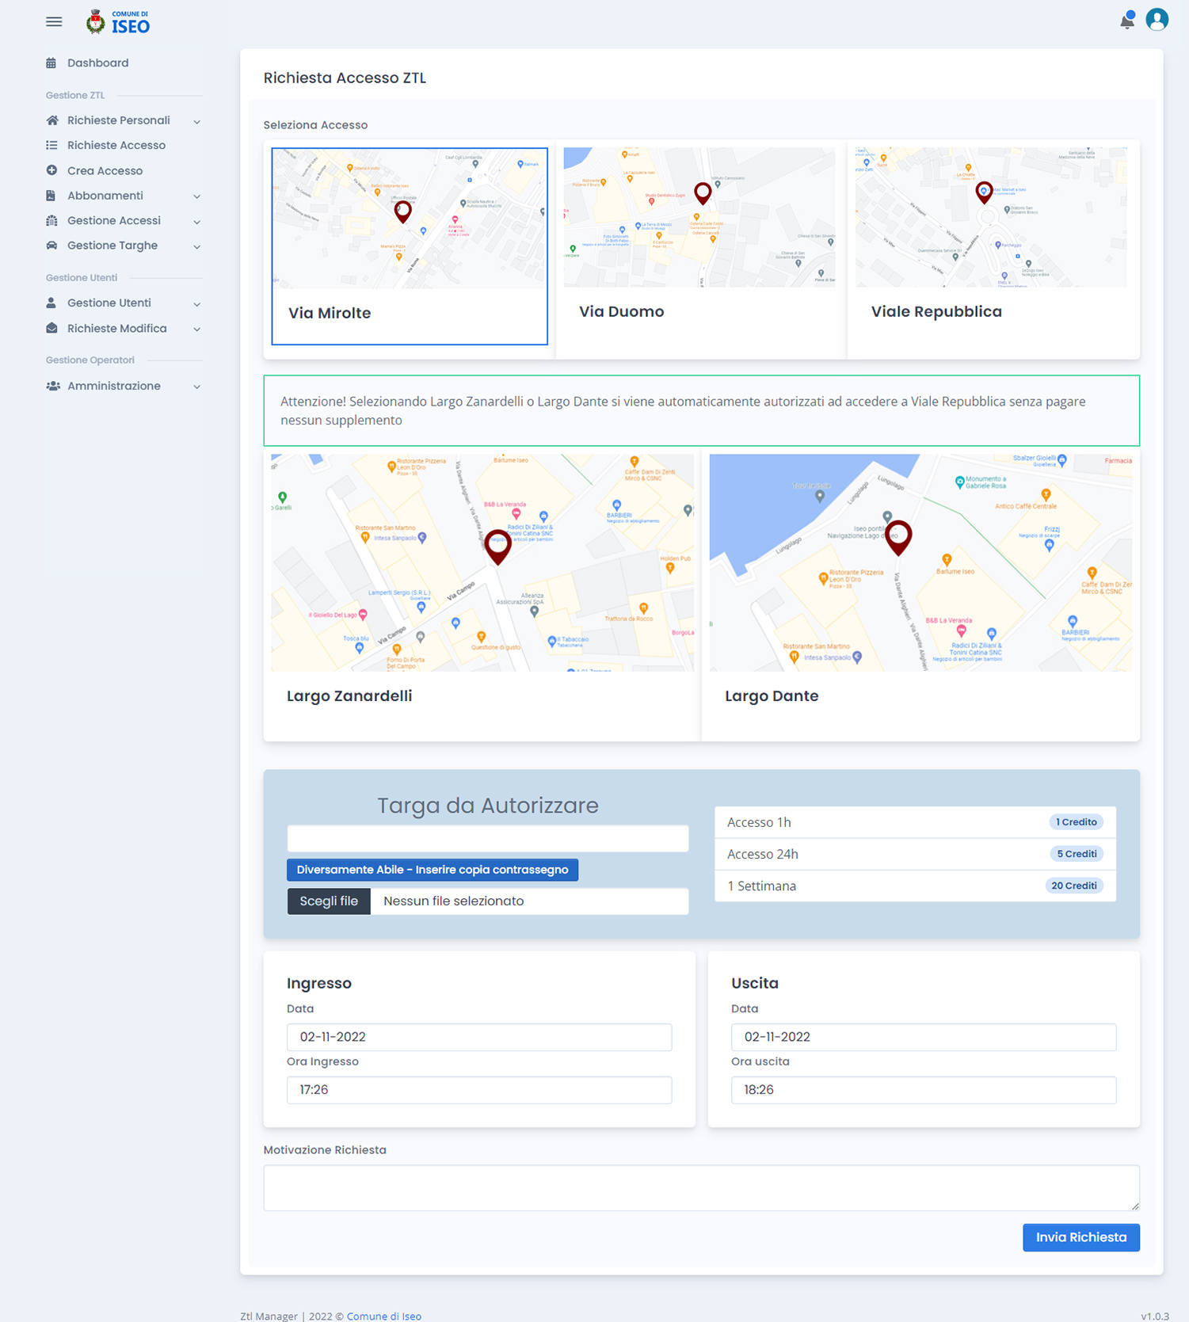Select 1 Settimana access option
Viewport: 1189px width, 1322px height.
[915, 886]
